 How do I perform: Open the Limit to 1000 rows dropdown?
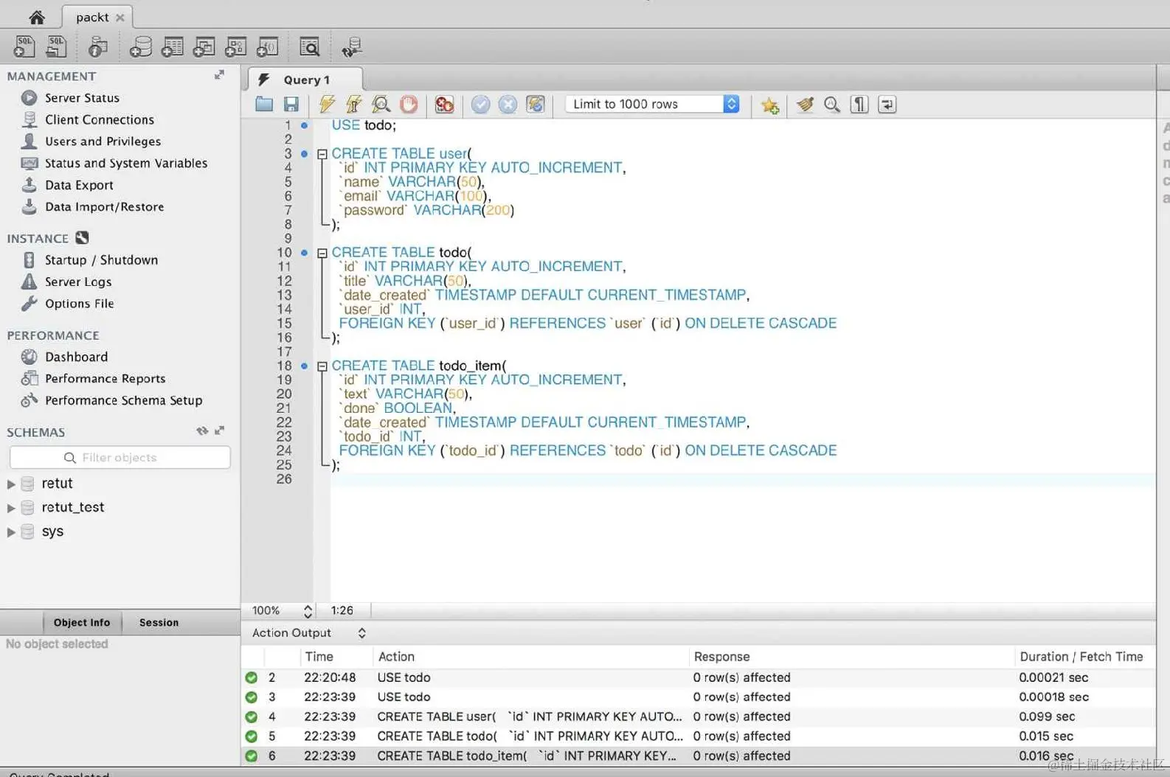(x=652, y=104)
